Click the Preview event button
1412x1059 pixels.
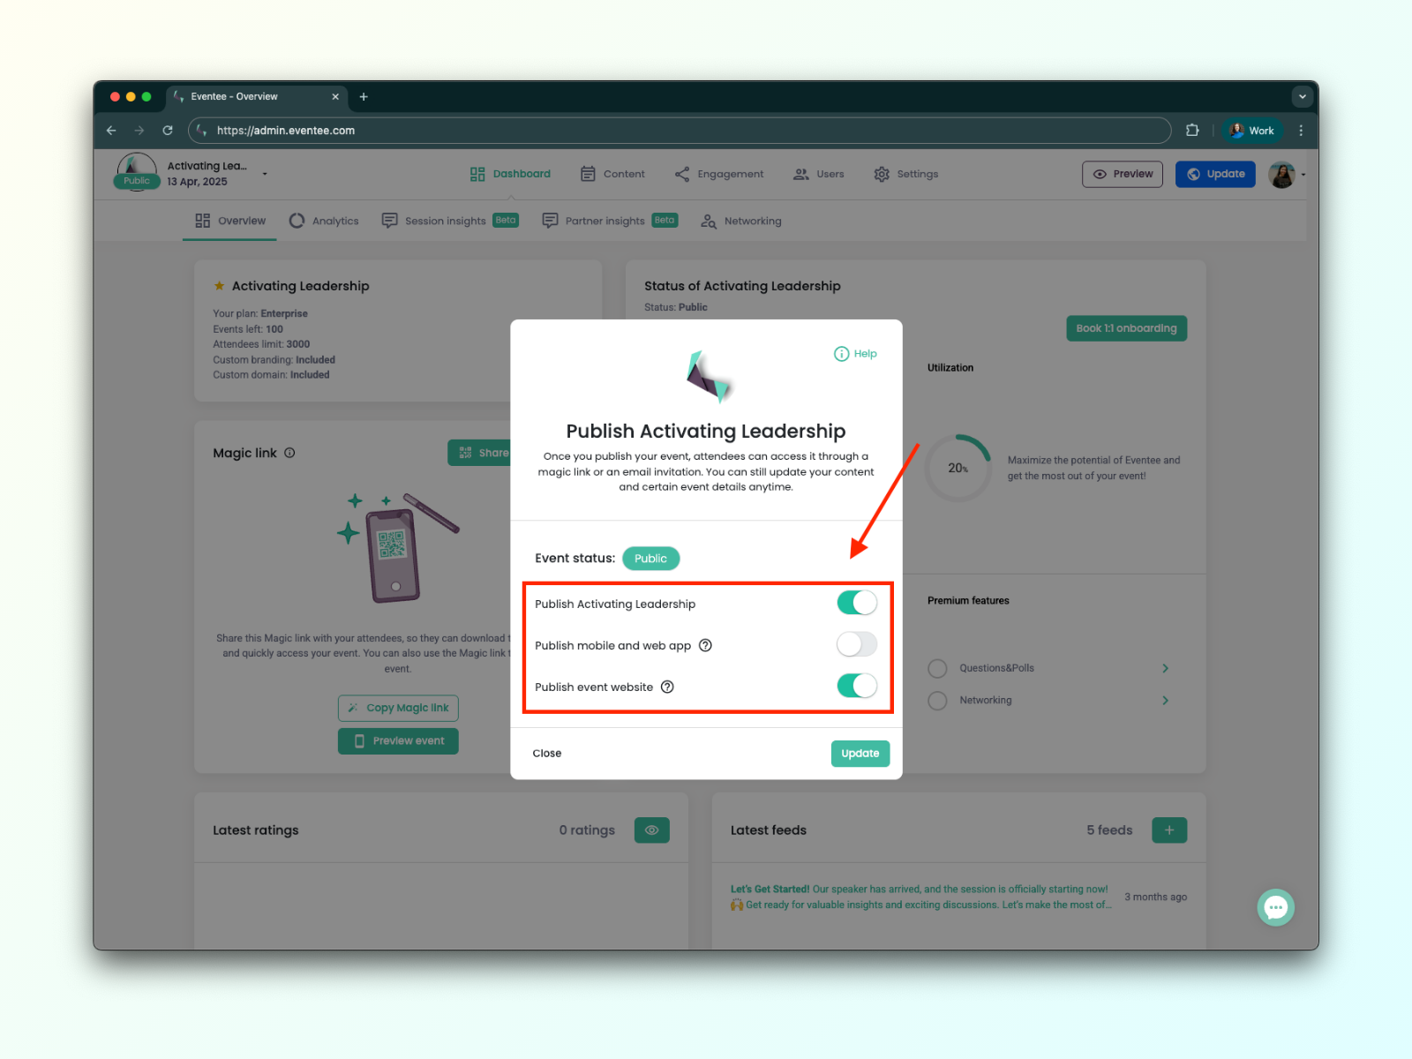tap(398, 740)
